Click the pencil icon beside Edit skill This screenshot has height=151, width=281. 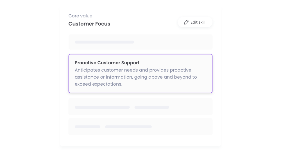pyautogui.click(x=186, y=22)
